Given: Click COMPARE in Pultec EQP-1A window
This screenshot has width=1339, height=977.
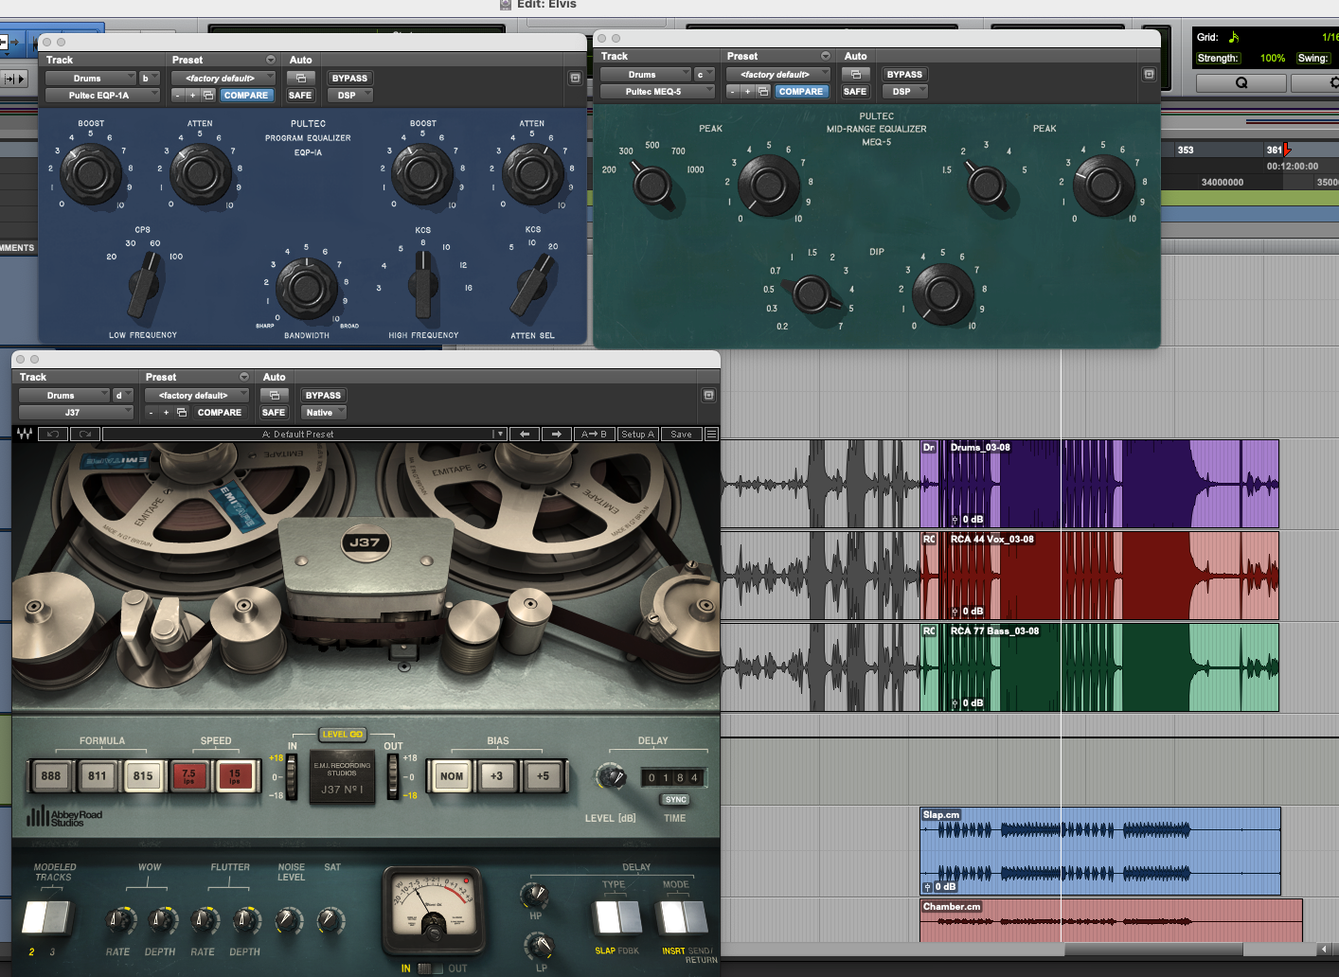Looking at the screenshot, I should coord(246,95).
